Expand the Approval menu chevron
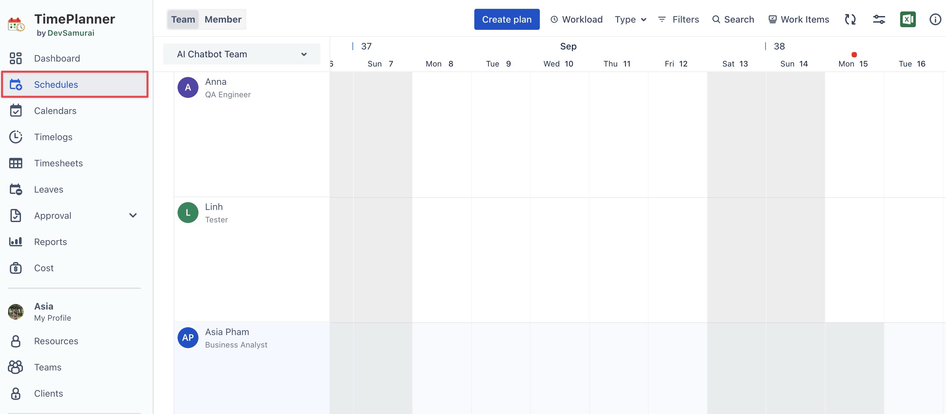The image size is (946, 414). 133,216
